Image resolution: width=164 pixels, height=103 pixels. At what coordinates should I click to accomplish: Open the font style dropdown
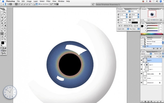[138, 11]
